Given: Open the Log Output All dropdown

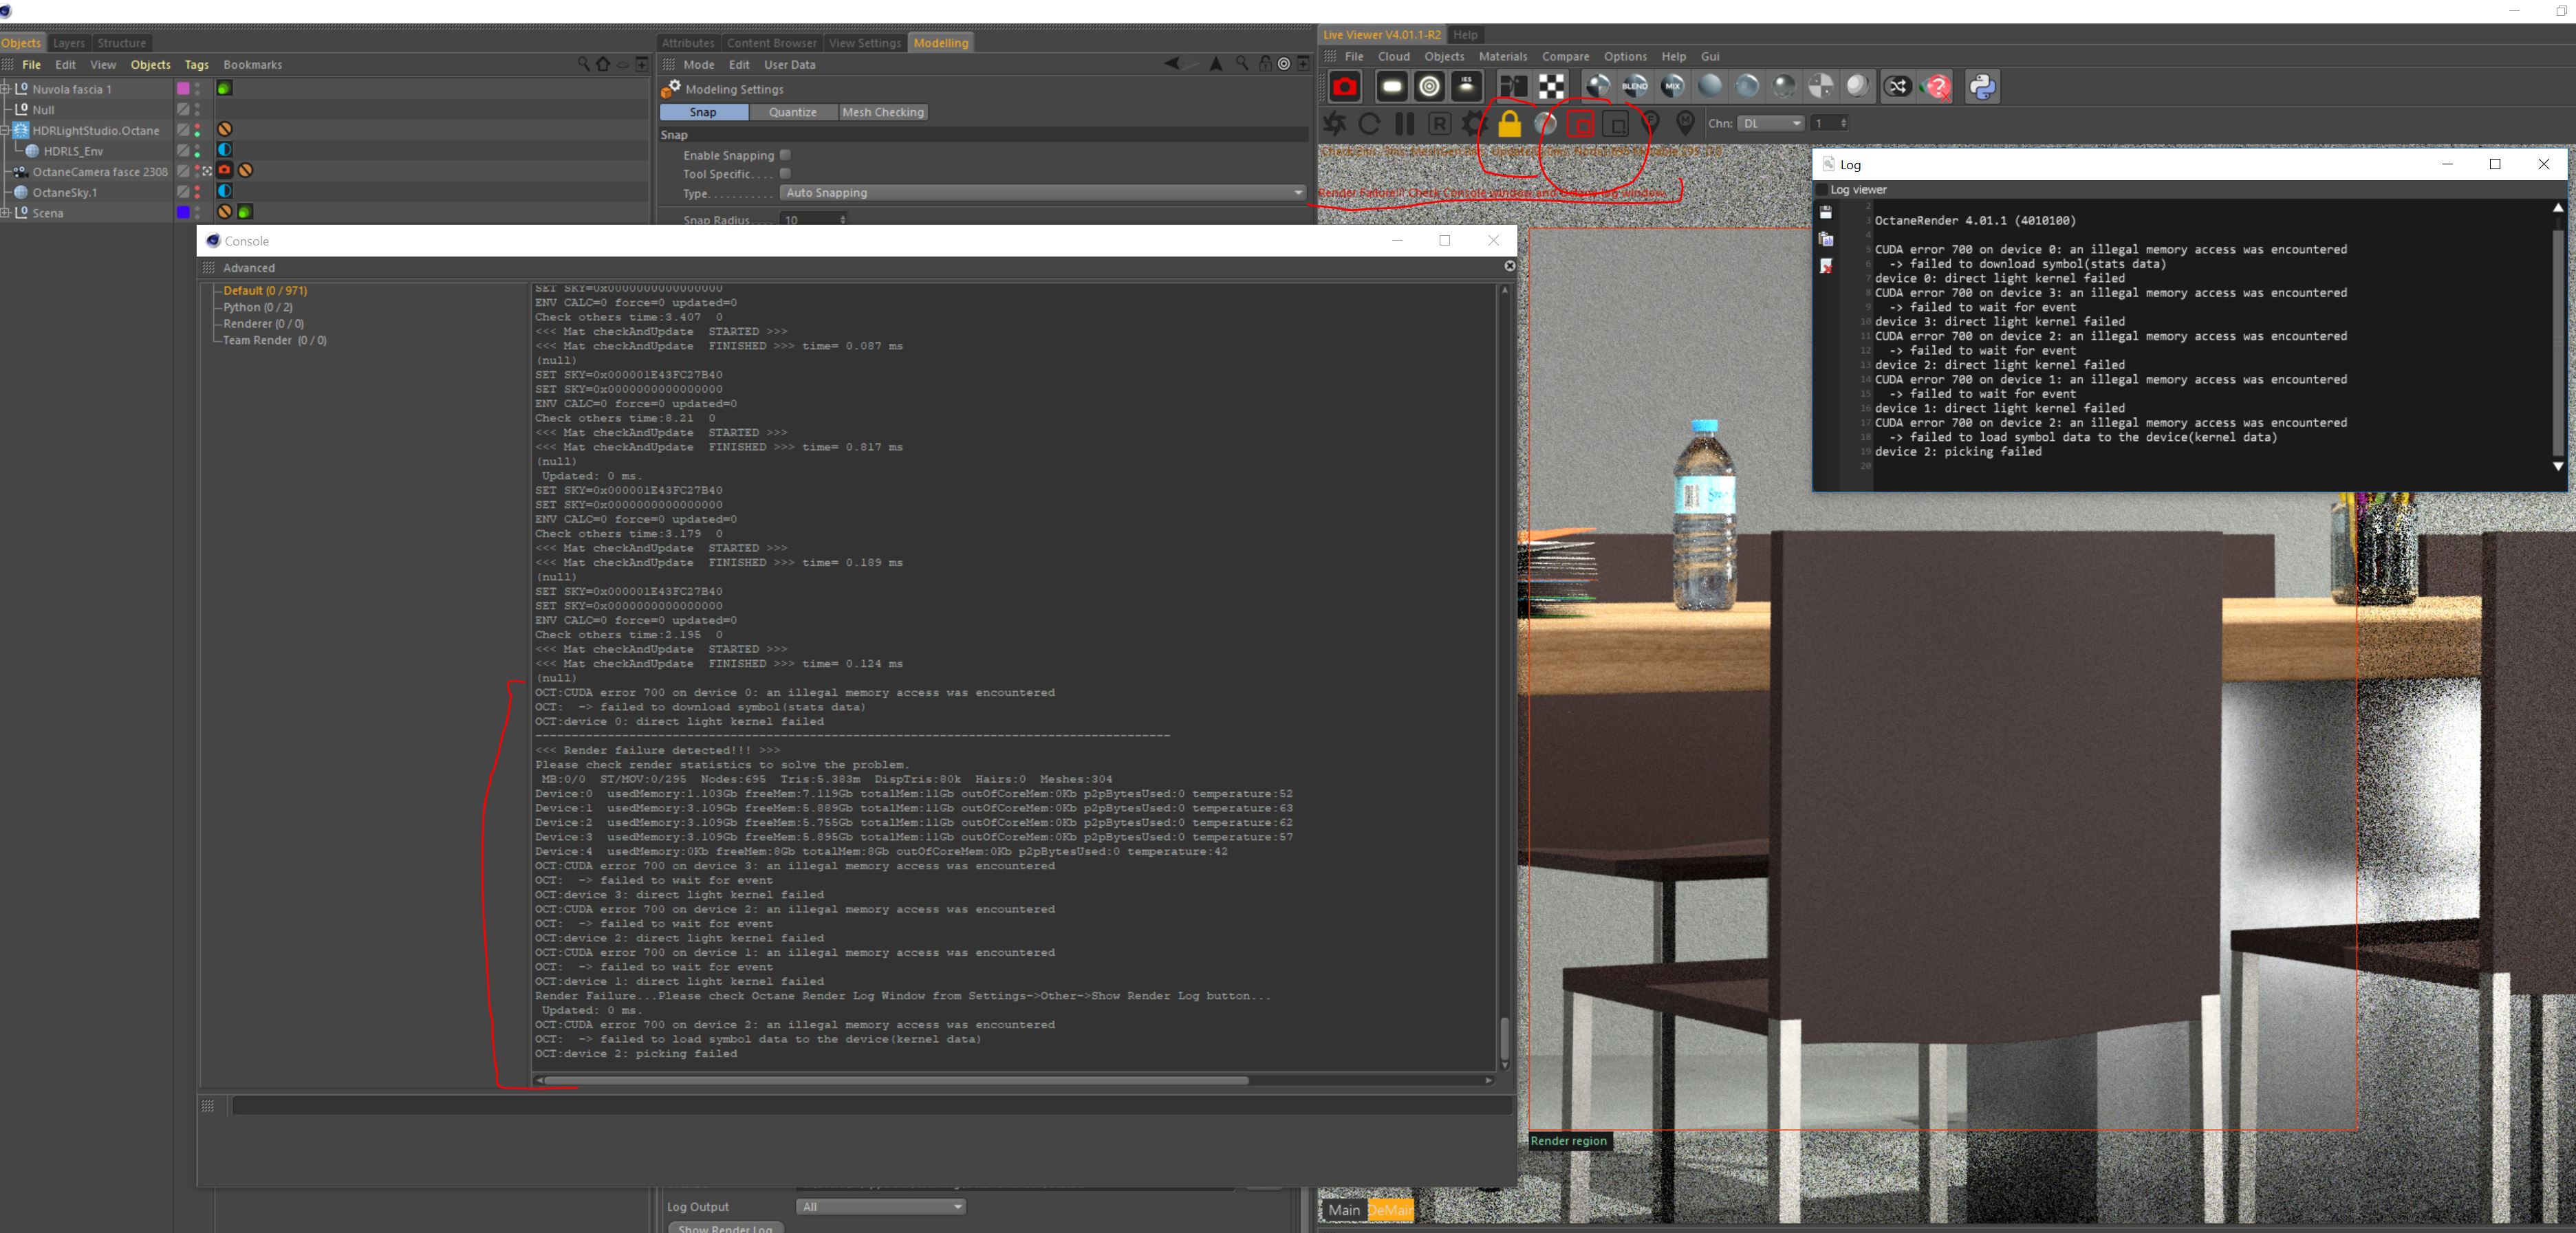Looking at the screenshot, I should pos(880,1206).
